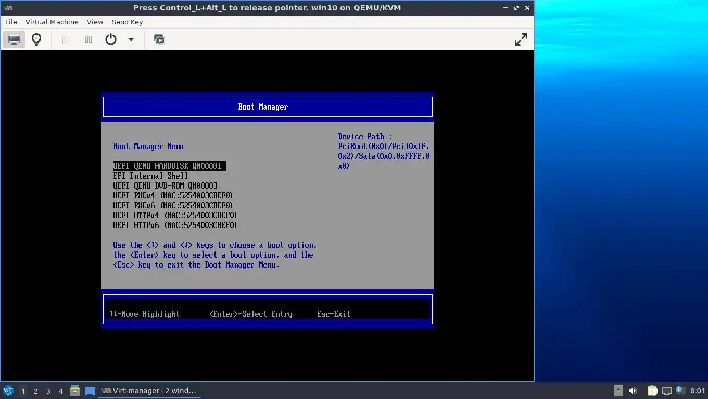Select UEFI PXEv4 boot entry
This screenshot has width=708, height=399.
click(173, 195)
